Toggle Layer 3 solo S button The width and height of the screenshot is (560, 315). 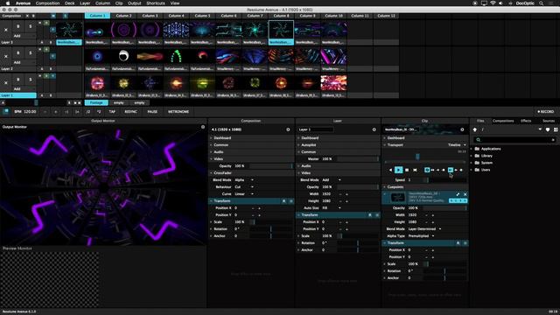(x=30, y=26)
